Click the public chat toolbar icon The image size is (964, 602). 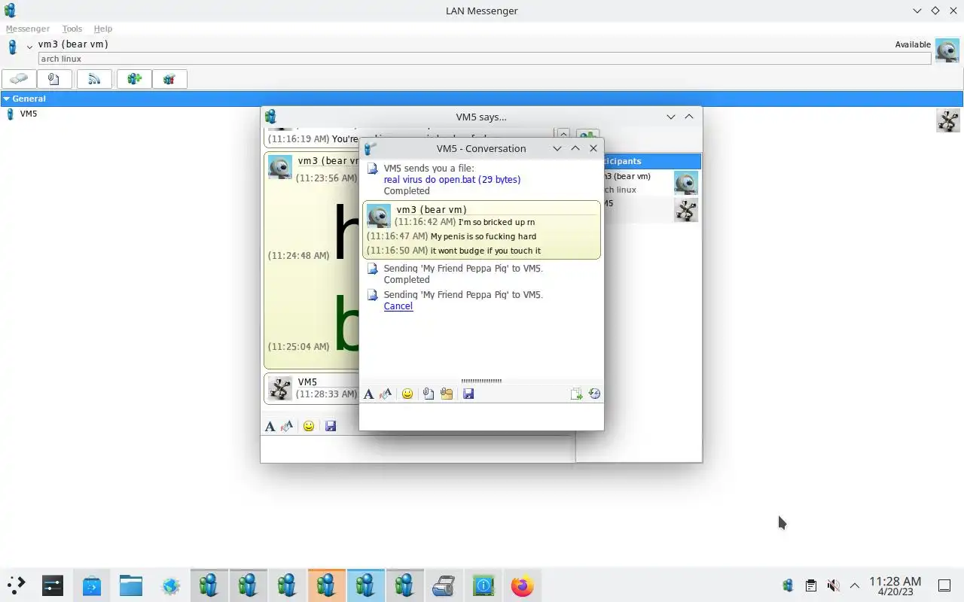pos(169,79)
